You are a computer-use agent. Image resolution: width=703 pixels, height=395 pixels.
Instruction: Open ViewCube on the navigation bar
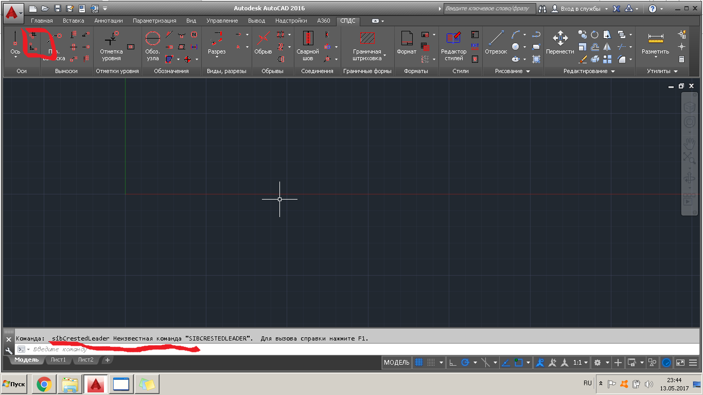(689, 107)
